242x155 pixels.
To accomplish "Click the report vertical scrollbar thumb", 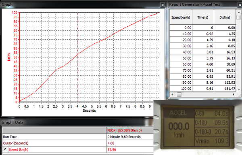I will [239, 17].
